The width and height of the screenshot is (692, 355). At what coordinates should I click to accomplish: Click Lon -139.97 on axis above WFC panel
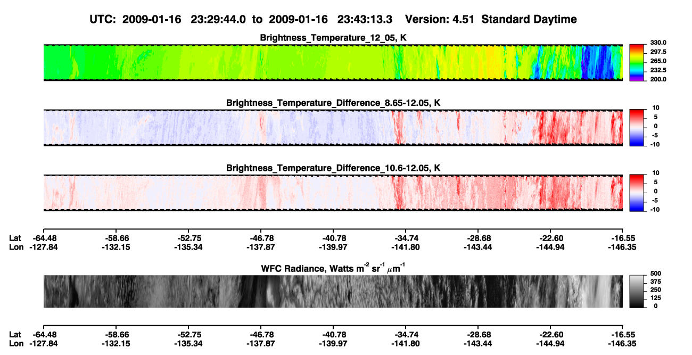click(333, 247)
